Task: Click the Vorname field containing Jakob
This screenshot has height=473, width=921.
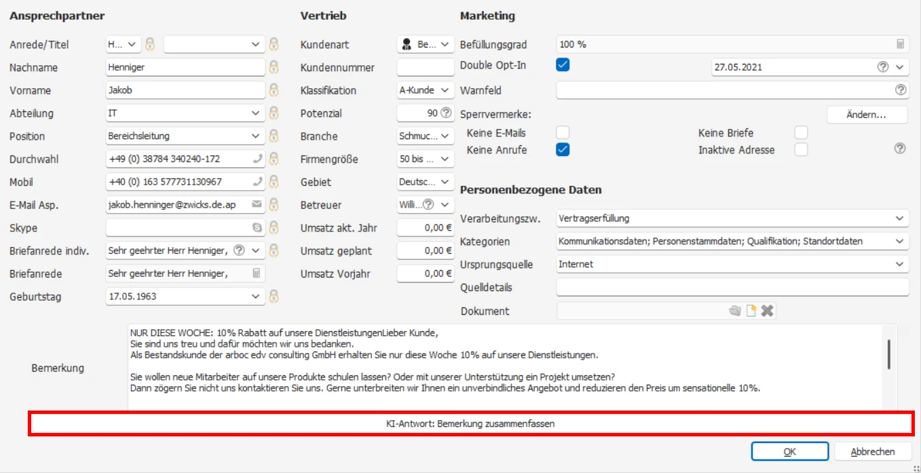Action: click(x=185, y=90)
